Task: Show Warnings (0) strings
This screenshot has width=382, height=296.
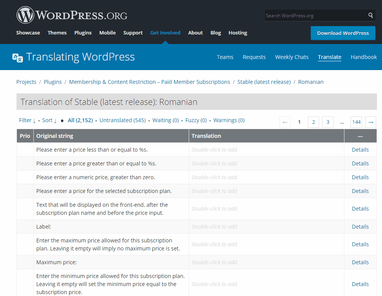Action: coord(229,120)
